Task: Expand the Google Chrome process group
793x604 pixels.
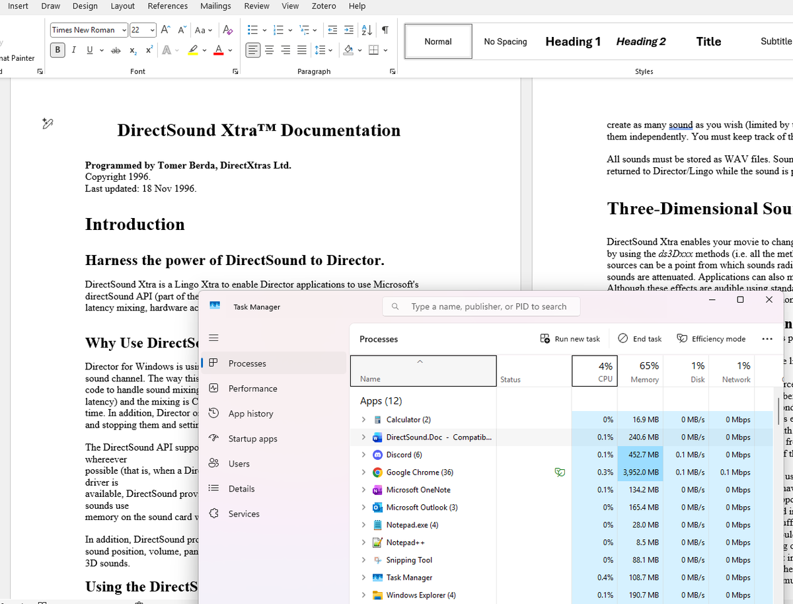Action: [363, 472]
